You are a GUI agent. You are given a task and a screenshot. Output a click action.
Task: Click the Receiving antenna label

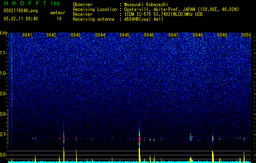pos(94,19)
